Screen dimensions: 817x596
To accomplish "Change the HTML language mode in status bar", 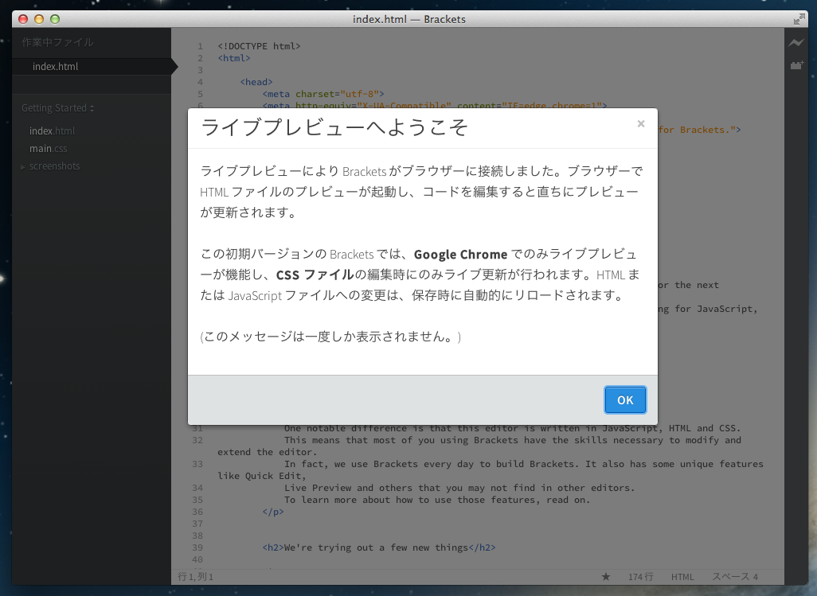I will [x=682, y=577].
